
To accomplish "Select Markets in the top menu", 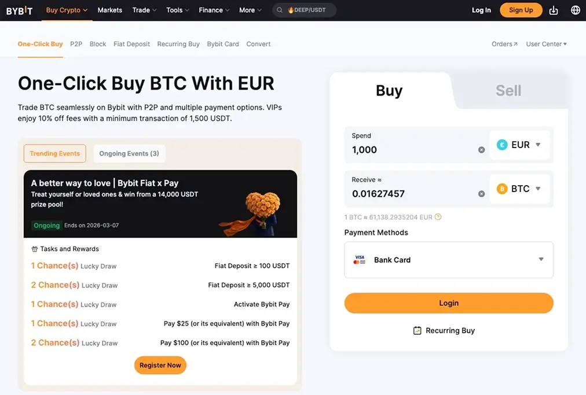I will pyautogui.click(x=109, y=10).
